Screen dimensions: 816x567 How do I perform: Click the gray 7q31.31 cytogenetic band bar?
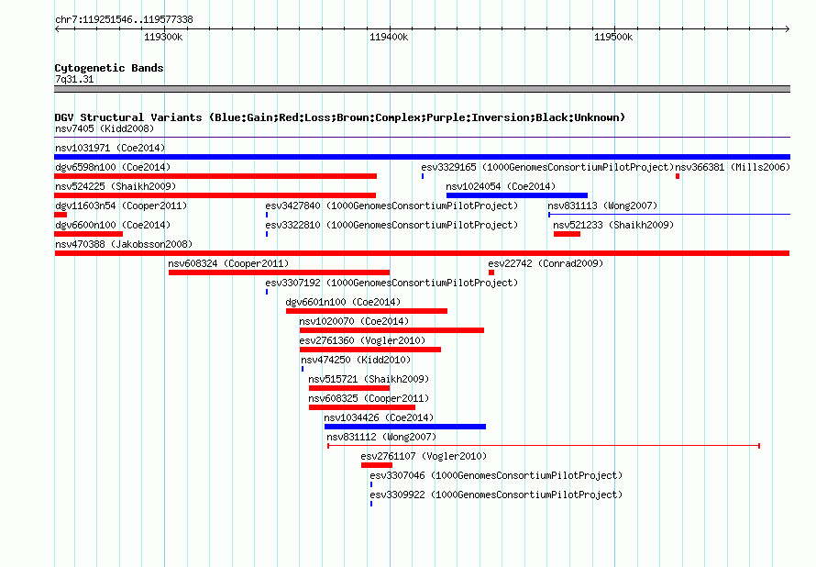[422, 89]
